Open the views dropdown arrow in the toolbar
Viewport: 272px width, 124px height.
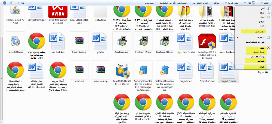click(19, 3)
